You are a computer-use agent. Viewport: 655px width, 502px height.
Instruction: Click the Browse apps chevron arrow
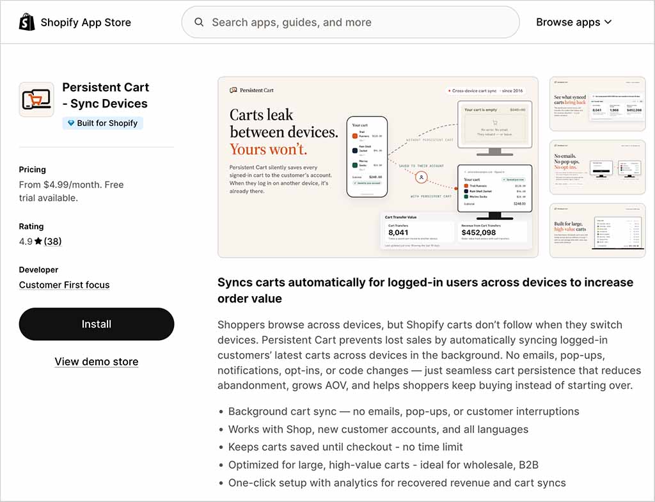[x=608, y=22]
